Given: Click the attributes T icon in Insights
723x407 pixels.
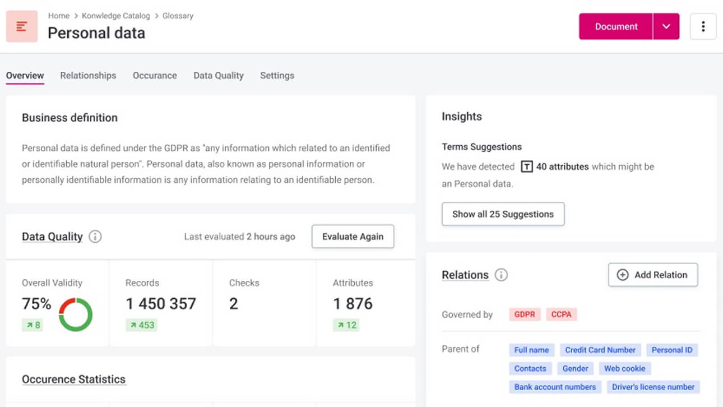Looking at the screenshot, I should [x=526, y=166].
